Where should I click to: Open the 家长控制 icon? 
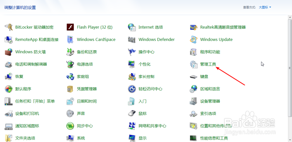pos(132,77)
